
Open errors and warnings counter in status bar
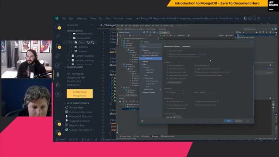point(86,140)
